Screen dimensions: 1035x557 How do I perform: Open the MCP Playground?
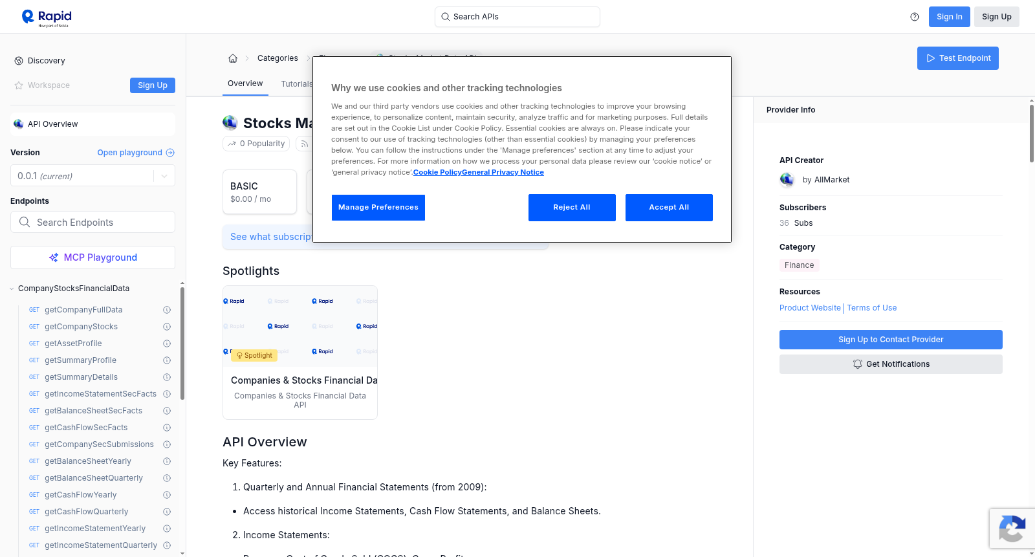coord(93,257)
